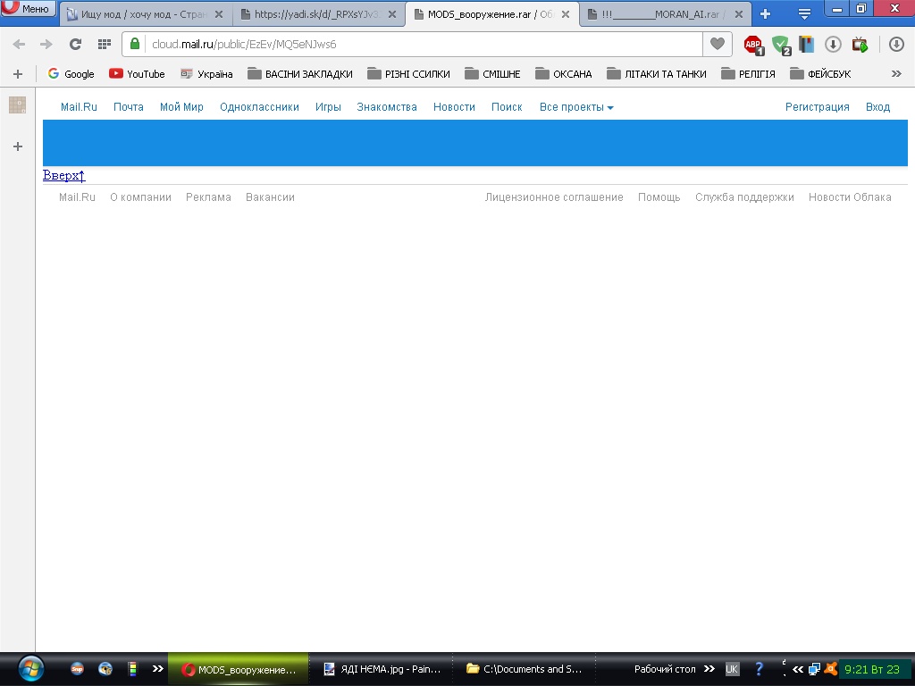The height and width of the screenshot is (686, 915).
Task: Open the Поиск link
Action: point(507,107)
